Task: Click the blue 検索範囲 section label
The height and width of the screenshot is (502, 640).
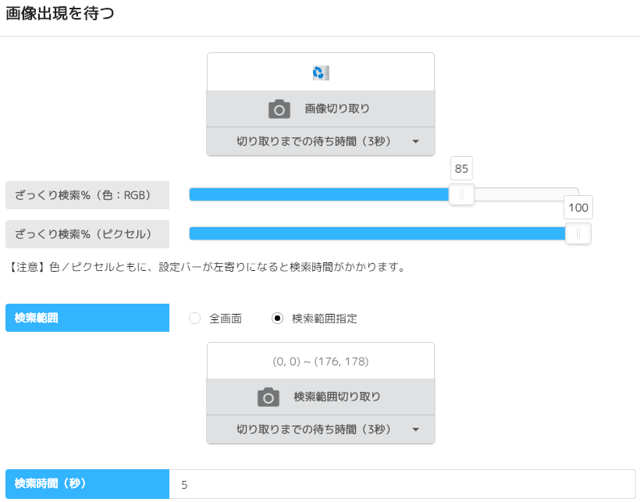Action: click(x=87, y=318)
